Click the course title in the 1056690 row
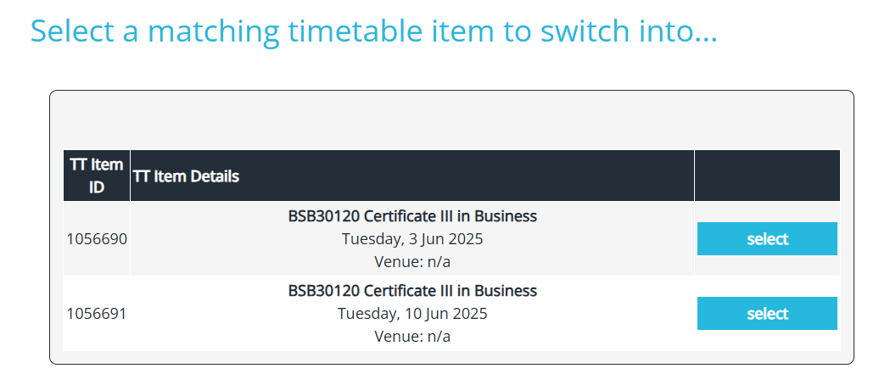879x374 pixels. click(x=412, y=216)
